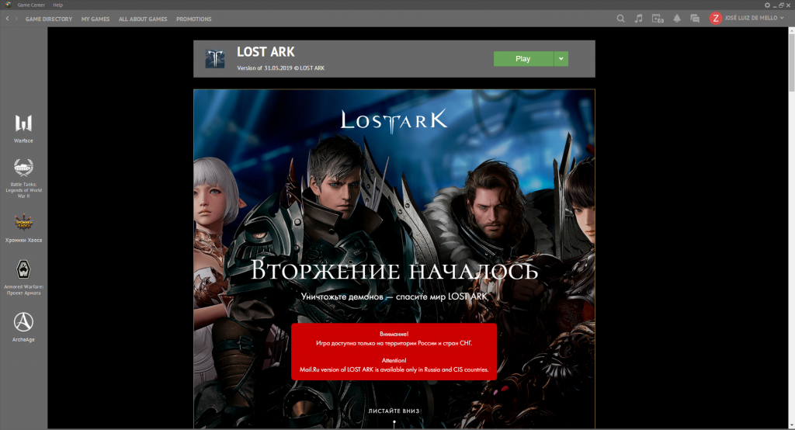Open the settings gear icon in title bar

click(x=767, y=5)
